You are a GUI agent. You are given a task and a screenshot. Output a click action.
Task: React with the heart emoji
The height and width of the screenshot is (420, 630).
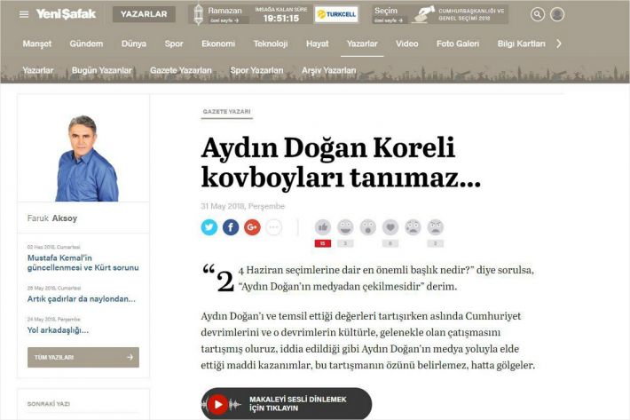pyautogui.click(x=390, y=227)
